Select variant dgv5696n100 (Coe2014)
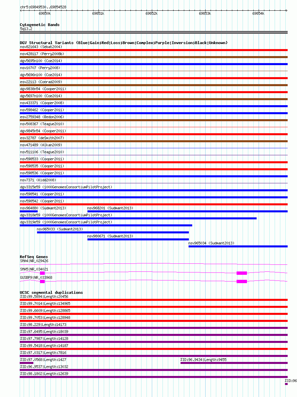 coord(41,75)
